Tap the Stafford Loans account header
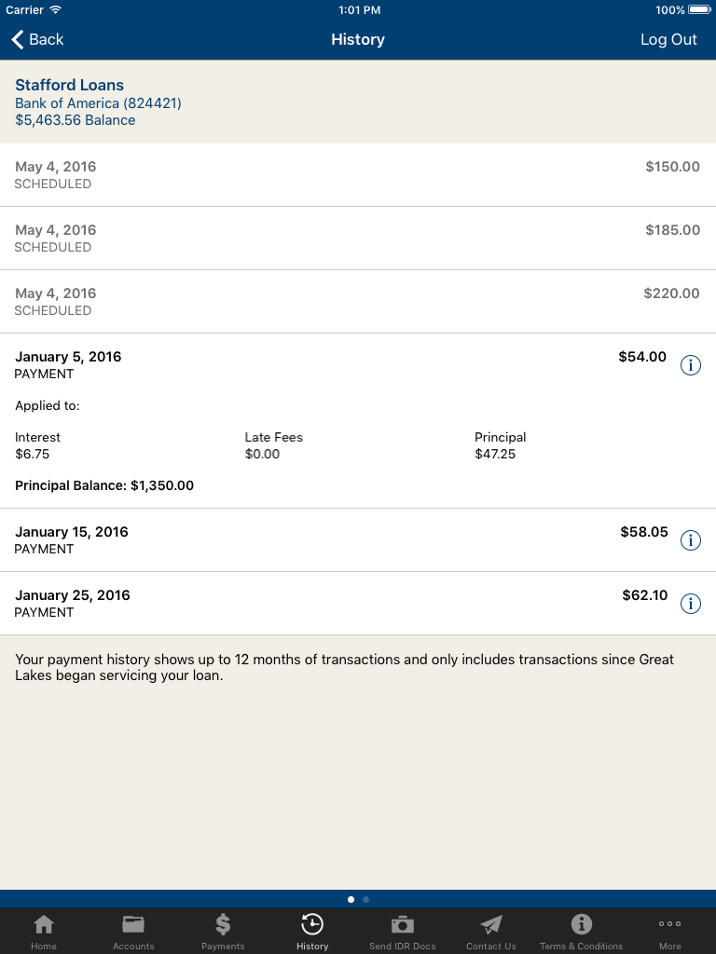Screen dimensions: 716x954 (x=358, y=102)
